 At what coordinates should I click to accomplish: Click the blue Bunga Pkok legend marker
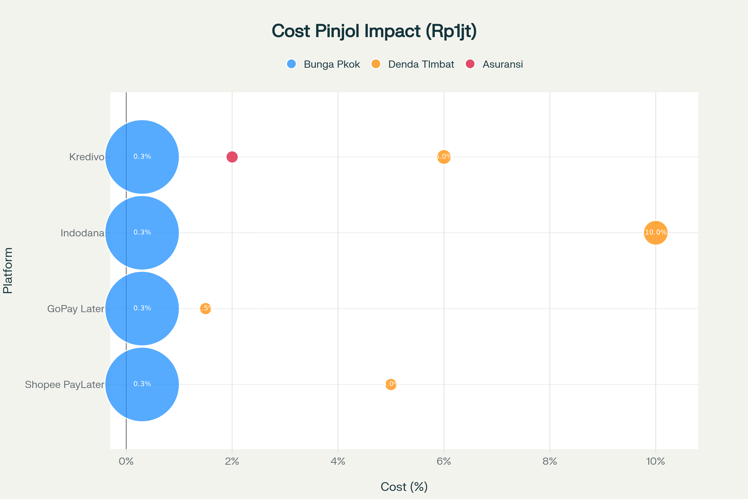click(291, 64)
